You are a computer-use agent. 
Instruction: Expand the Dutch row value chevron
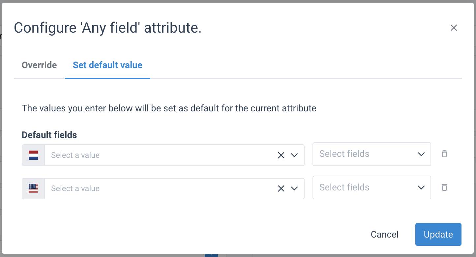pyautogui.click(x=294, y=155)
